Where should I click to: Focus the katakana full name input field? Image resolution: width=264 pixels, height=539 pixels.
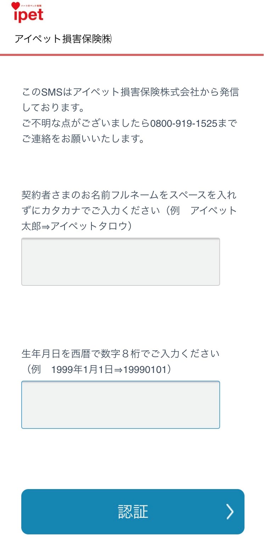click(120, 262)
